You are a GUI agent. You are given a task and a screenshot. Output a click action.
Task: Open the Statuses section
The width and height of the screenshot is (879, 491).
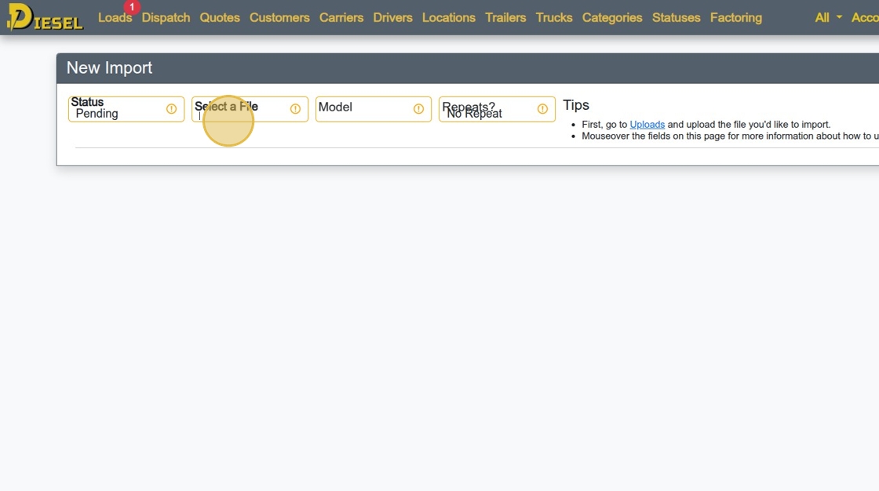click(676, 17)
